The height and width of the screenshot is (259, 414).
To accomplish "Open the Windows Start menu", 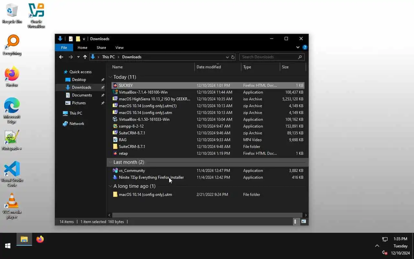I will tap(8, 246).
